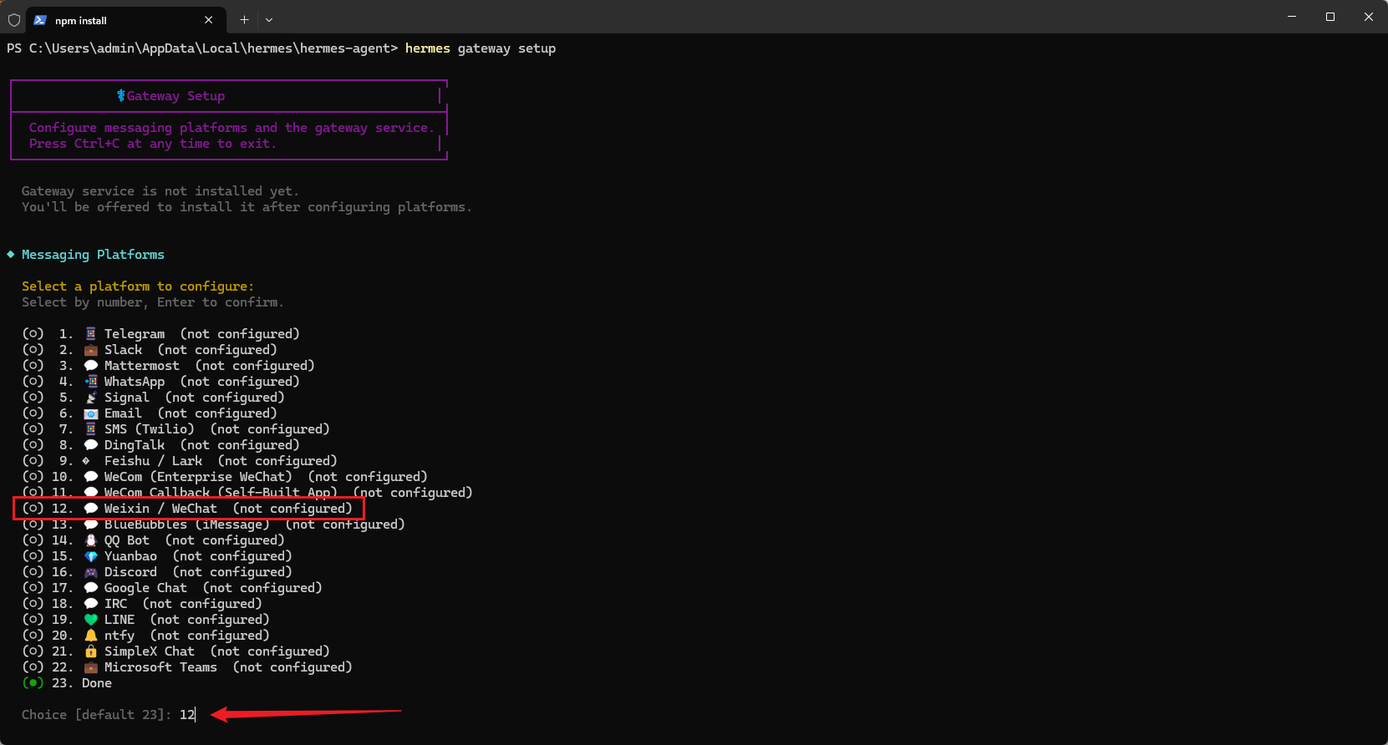Image resolution: width=1388 pixels, height=745 pixels.
Task: Click the Microsoft Teams briefcase icon
Action: (91, 667)
